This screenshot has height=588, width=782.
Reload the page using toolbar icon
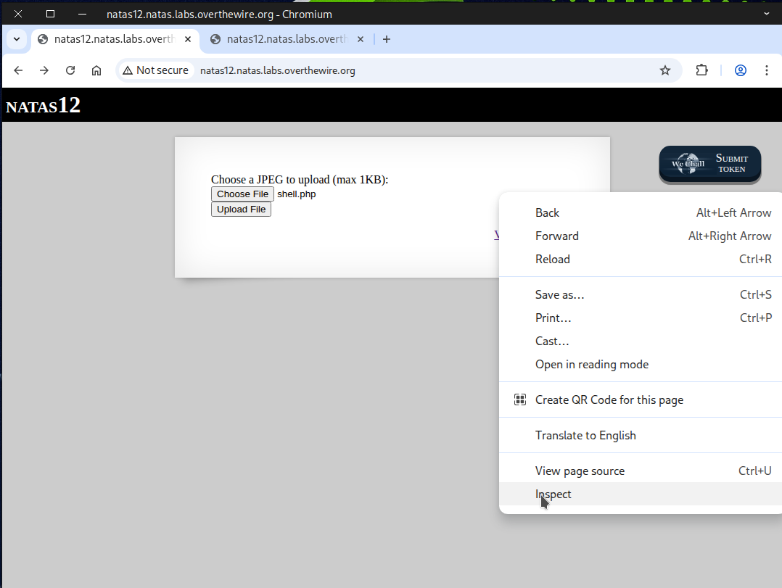pos(70,70)
